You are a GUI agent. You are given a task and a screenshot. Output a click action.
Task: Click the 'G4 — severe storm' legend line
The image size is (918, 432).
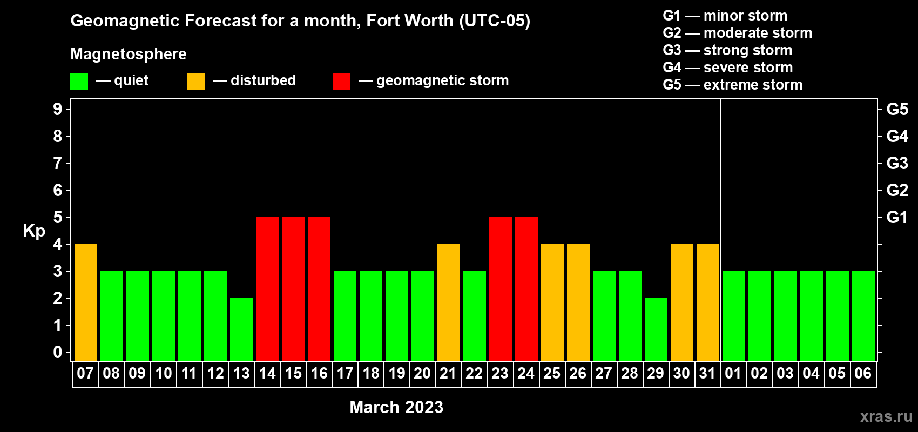(x=728, y=67)
